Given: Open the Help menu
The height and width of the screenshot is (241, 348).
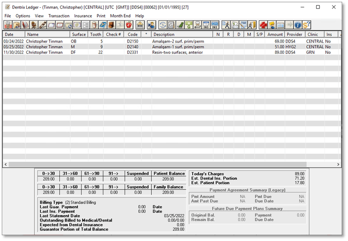Looking at the screenshot, I should point(140,16).
